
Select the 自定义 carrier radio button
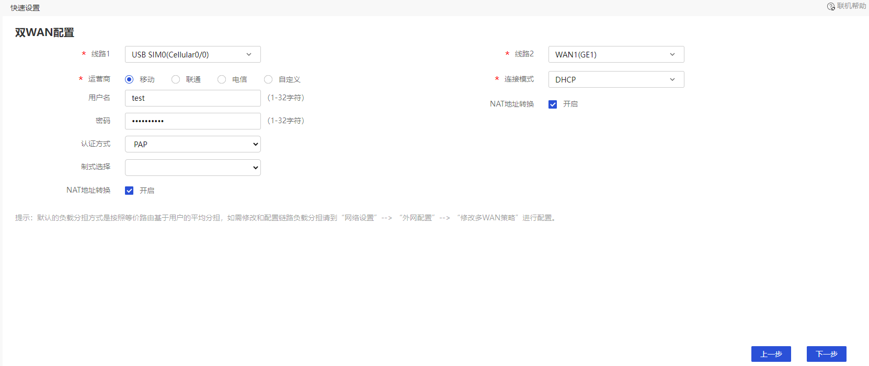point(268,79)
